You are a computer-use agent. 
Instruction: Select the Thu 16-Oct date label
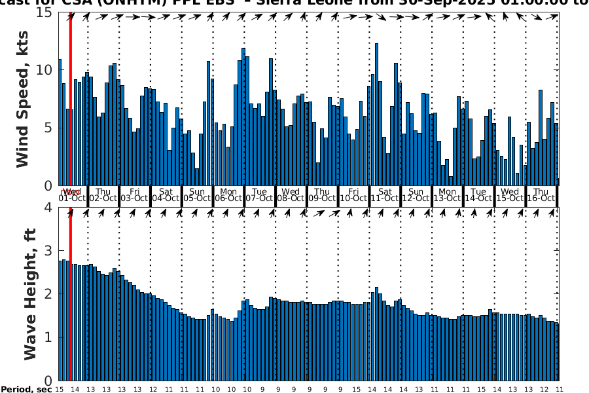541,195
